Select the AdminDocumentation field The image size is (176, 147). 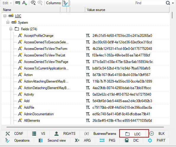(x=39, y=114)
